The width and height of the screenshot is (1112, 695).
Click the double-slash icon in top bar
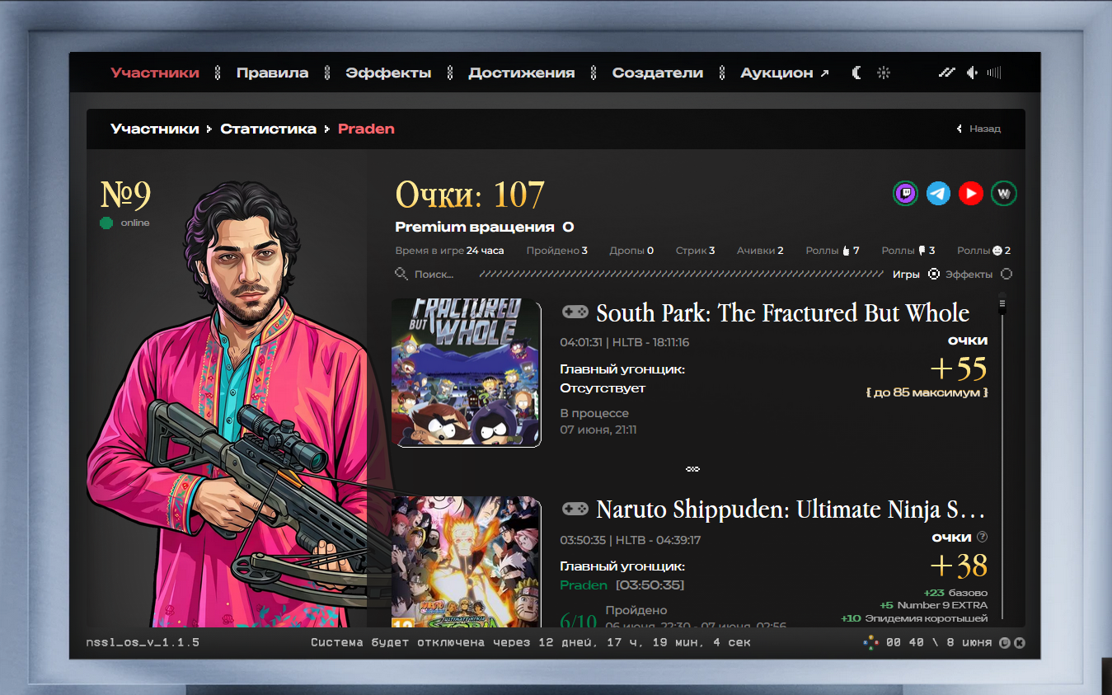[946, 73]
